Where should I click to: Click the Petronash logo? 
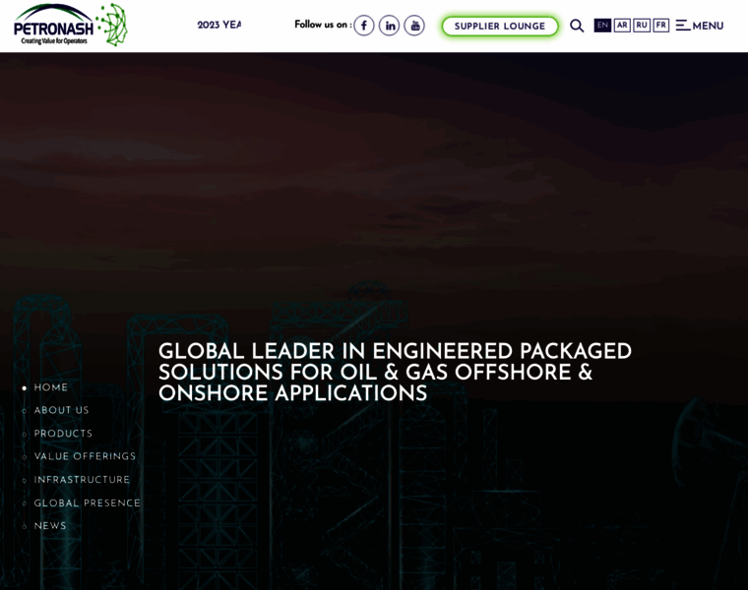(71, 25)
